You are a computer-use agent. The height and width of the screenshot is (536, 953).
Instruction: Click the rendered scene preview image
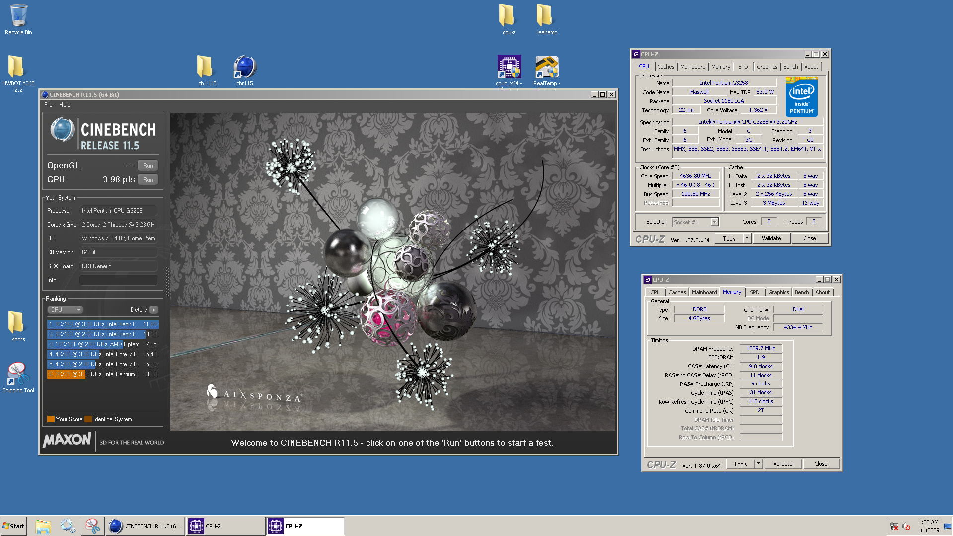click(393, 272)
